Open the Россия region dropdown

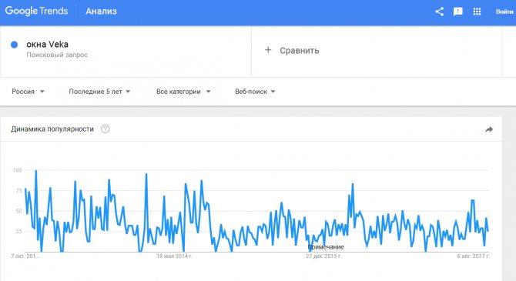28,92
